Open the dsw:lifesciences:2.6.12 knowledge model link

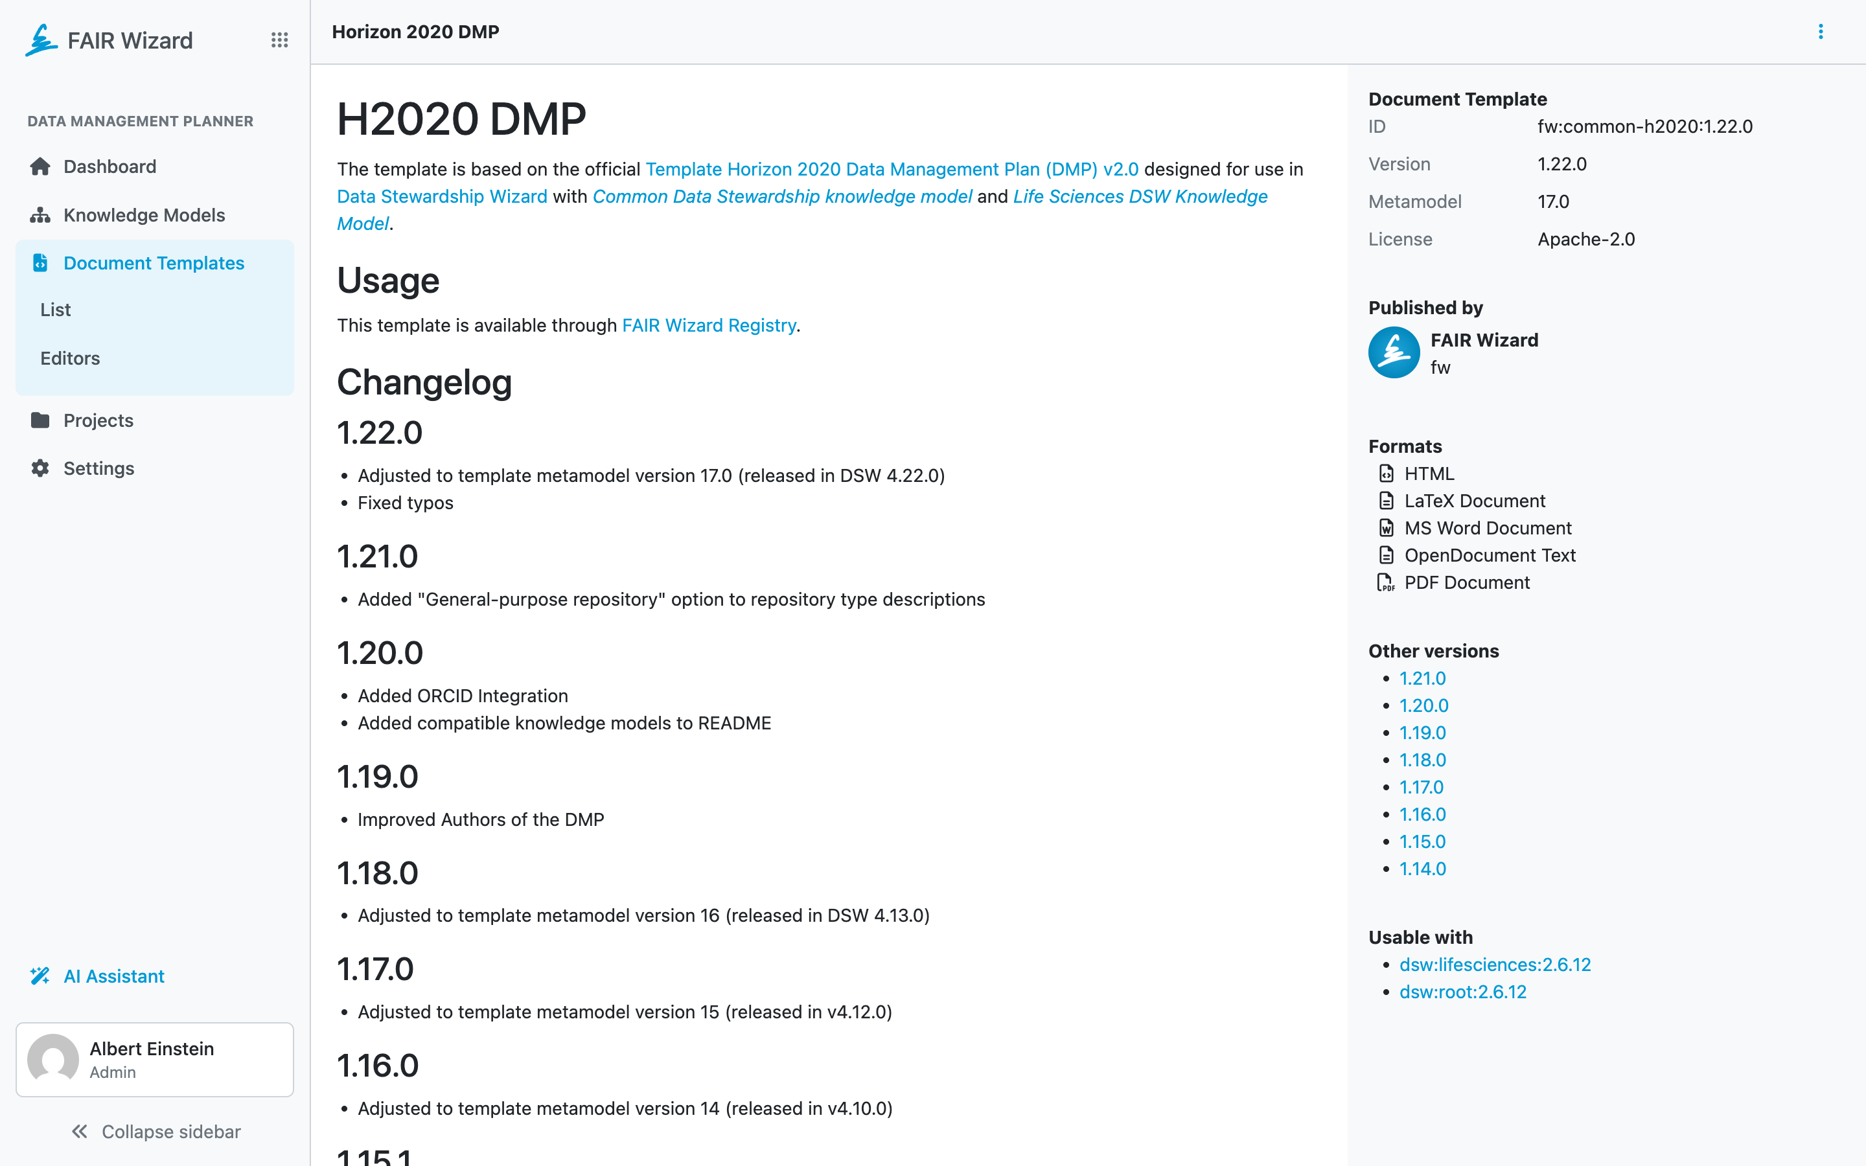(x=1495, y=965)
